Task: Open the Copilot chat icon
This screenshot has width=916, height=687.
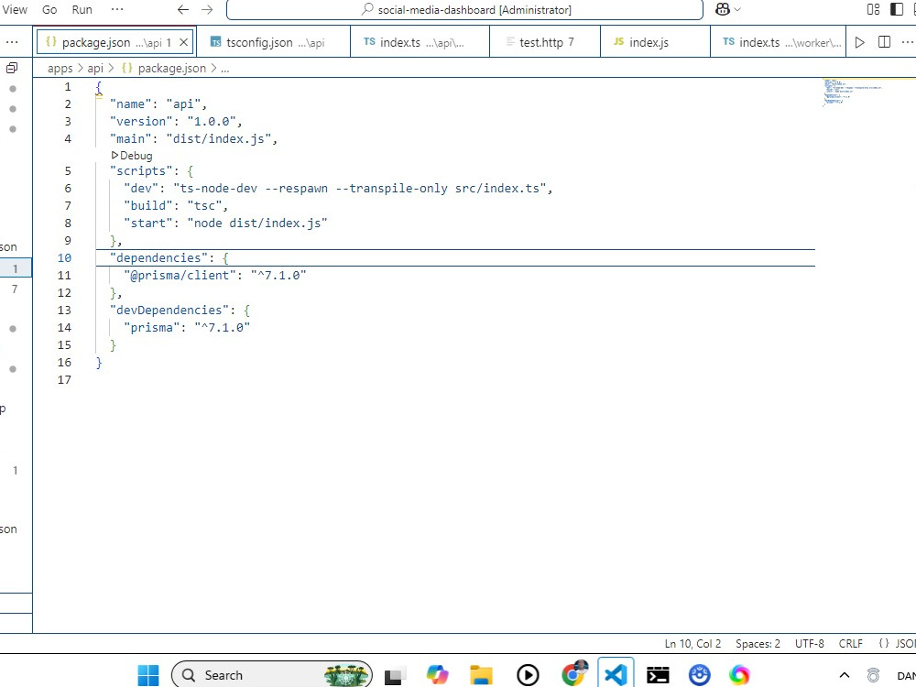Action: 723,9
